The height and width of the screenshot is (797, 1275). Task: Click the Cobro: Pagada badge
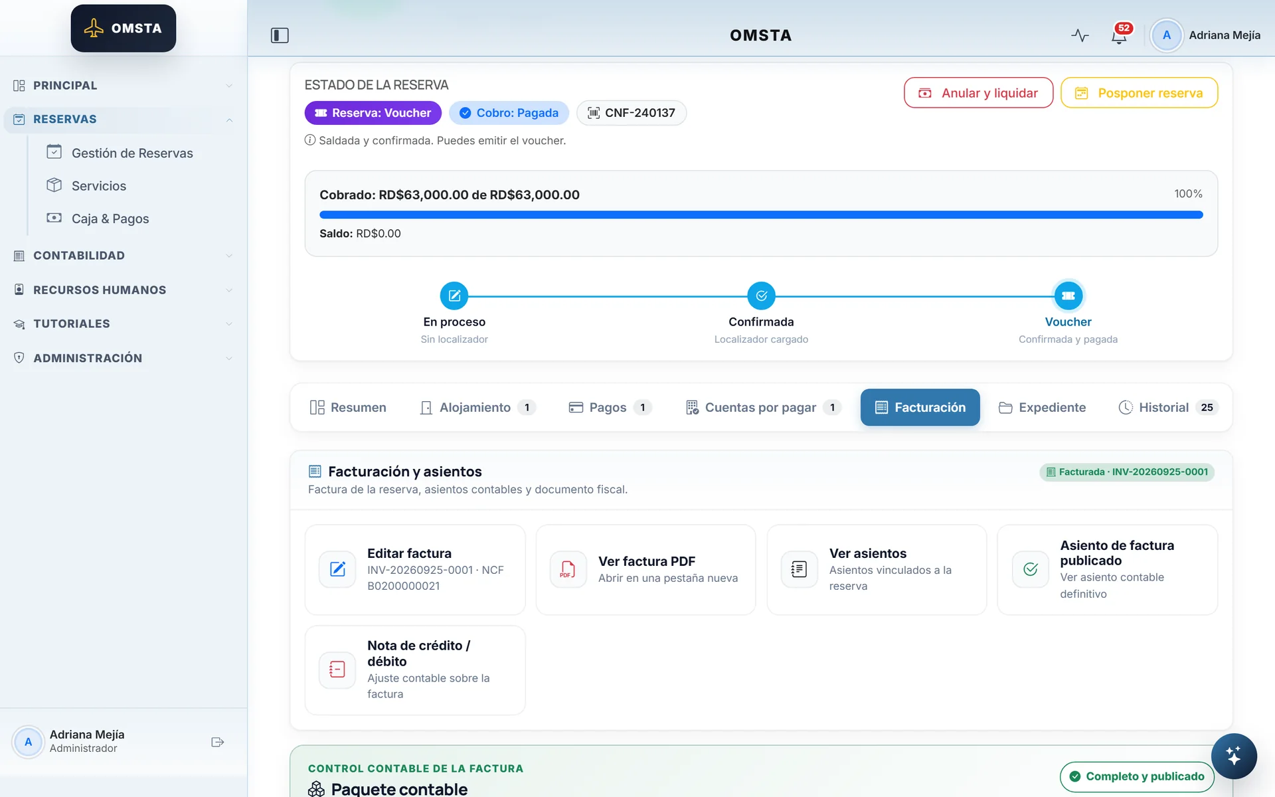pos(509,113)
